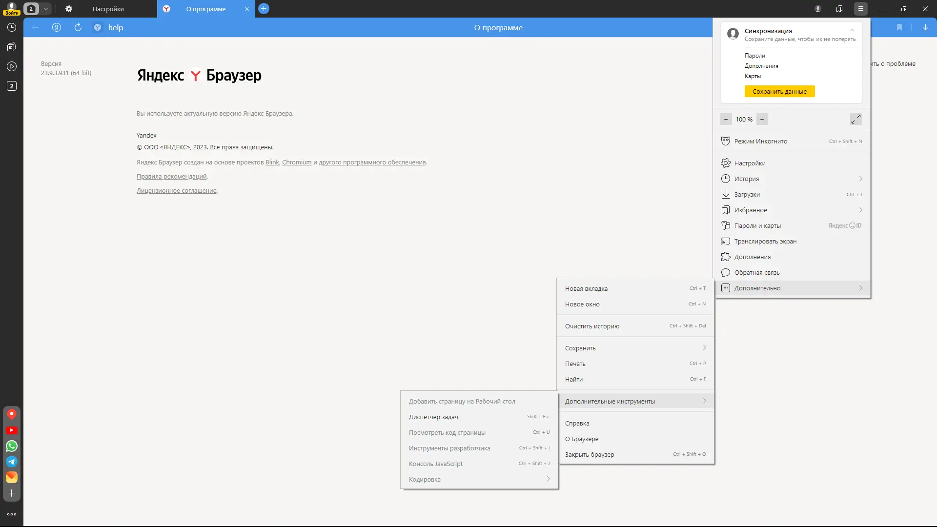Increase zoom with the plus stepper
937x527 pixels.
tap(762, 119)
